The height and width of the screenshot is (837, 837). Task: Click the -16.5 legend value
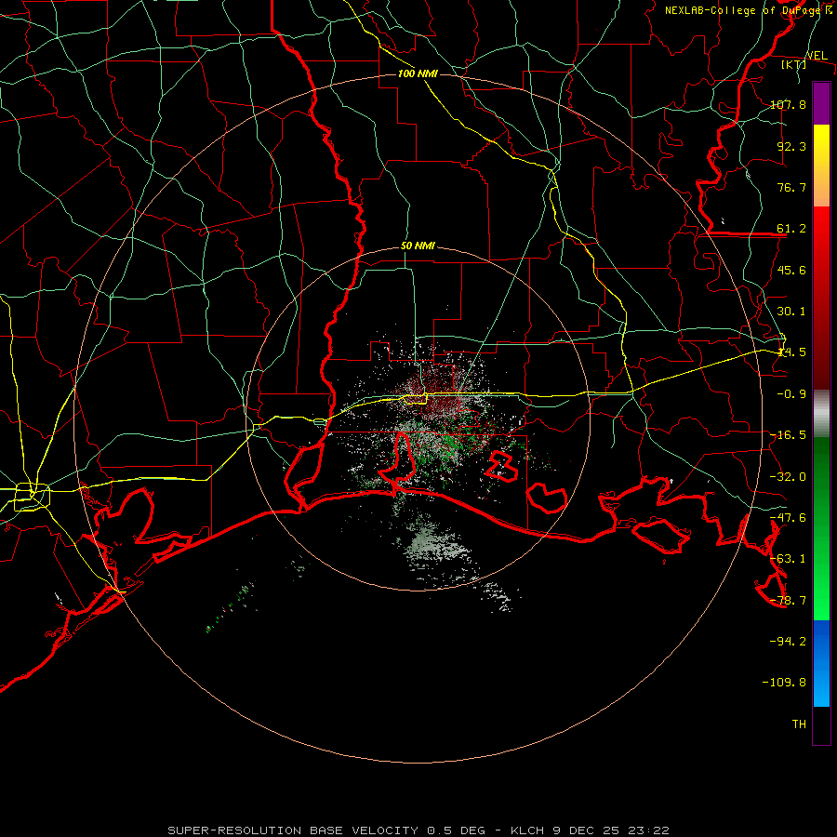pyautogui.click(x=788, y=435)
